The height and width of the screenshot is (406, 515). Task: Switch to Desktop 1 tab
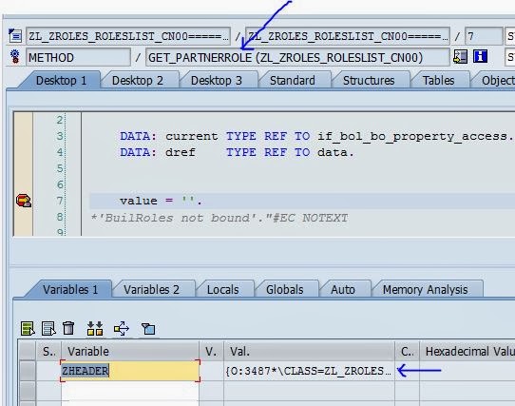click(61, 81)
